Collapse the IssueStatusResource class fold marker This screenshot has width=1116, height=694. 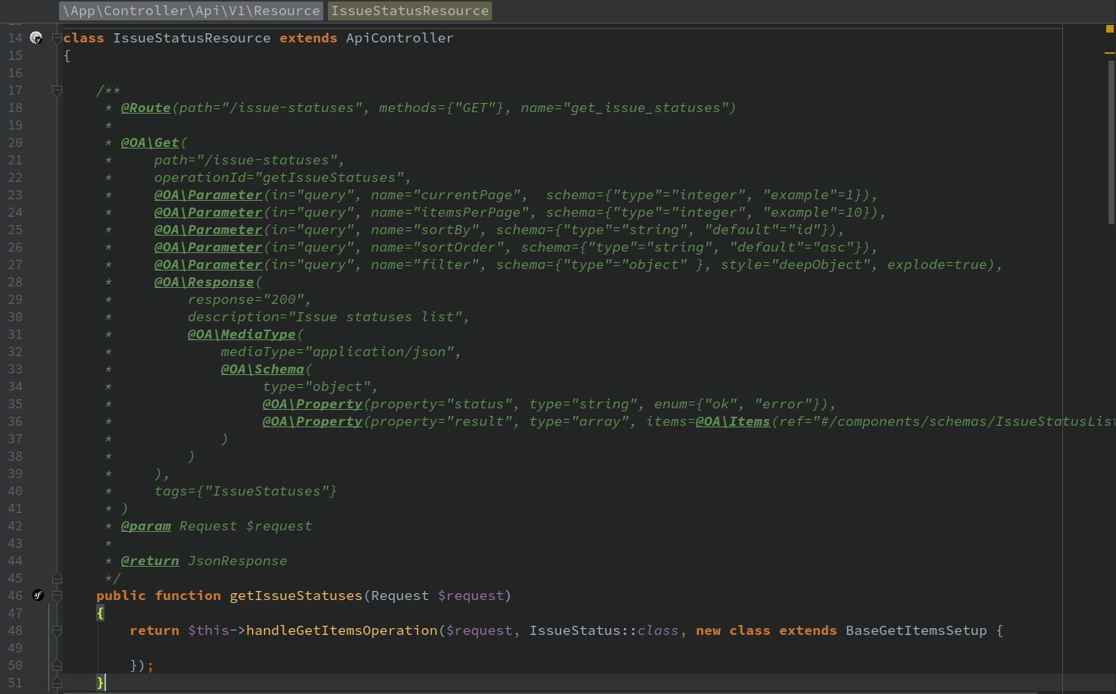pyautogui.click(x=56, y=37)
